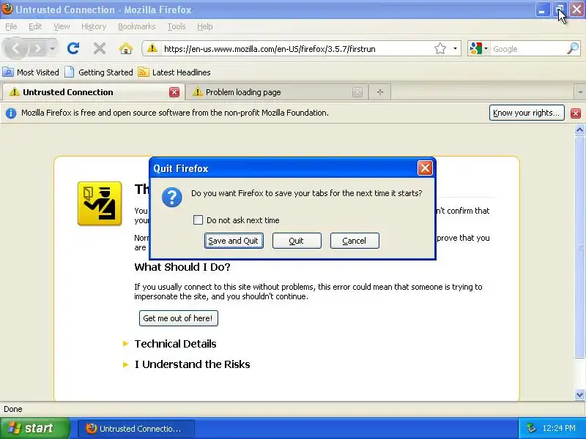Open the back/forward history dropdown arrow
586x439 pixels.
[x=52, y=48]
